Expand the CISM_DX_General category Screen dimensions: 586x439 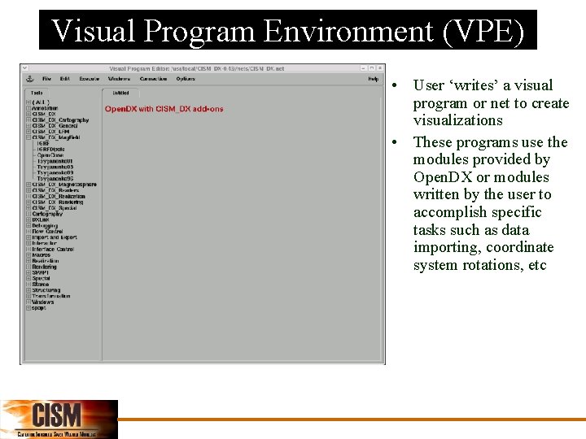(28, 126)
